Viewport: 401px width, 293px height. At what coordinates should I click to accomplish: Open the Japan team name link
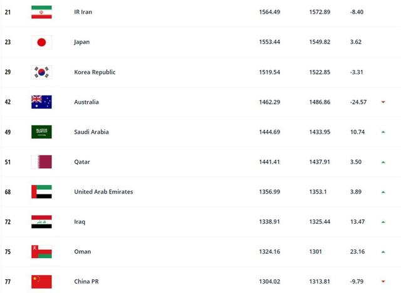tap(82, 42)
